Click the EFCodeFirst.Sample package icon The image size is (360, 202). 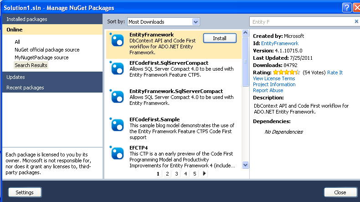[x=118, y=124]
